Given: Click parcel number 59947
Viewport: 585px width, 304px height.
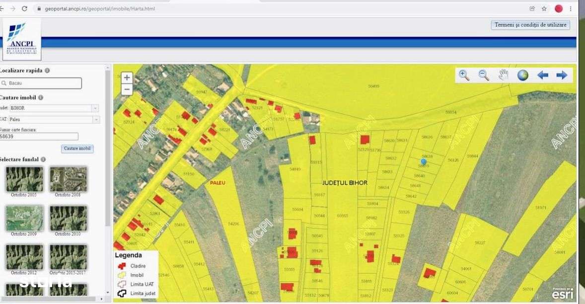Looking at the screenshot, I should coord(201,92).
